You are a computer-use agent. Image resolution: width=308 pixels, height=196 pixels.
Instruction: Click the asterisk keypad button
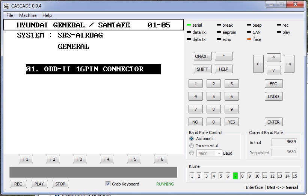[x=224, y=56]
